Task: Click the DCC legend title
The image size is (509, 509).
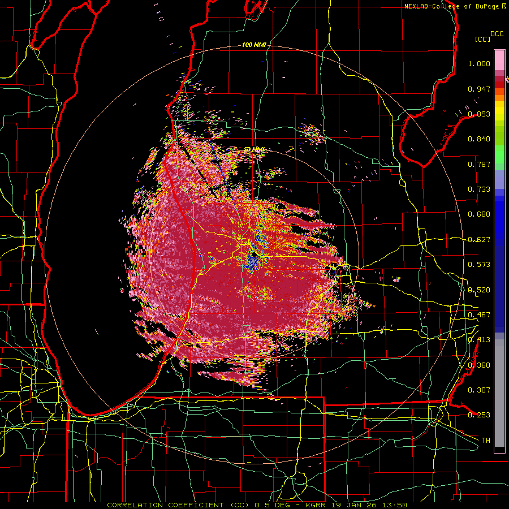Action: pos(497,34)
